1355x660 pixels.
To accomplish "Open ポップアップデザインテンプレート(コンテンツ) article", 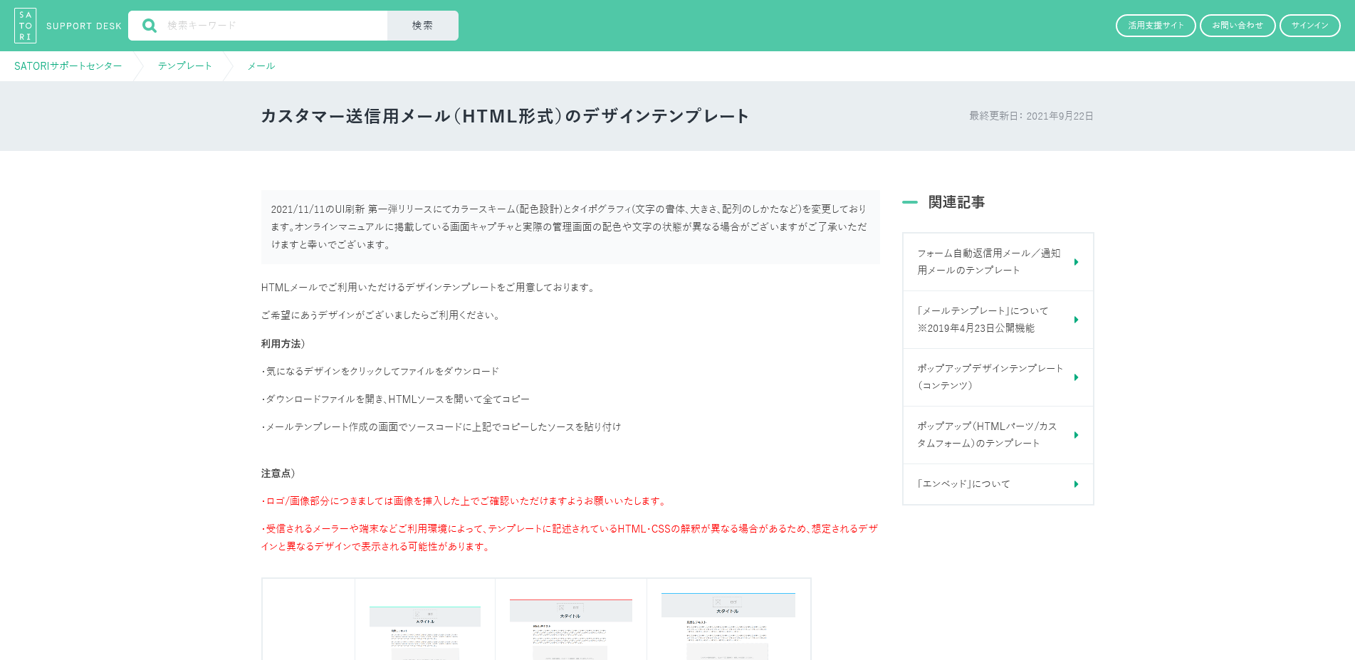I will coord(990,377).
